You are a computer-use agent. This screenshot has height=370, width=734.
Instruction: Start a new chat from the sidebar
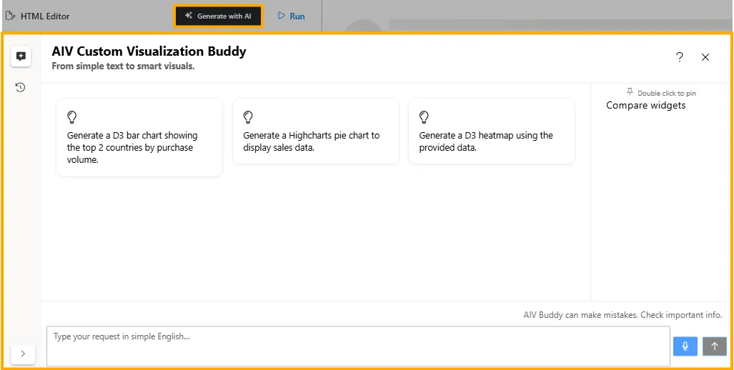(x=20, y=56)
